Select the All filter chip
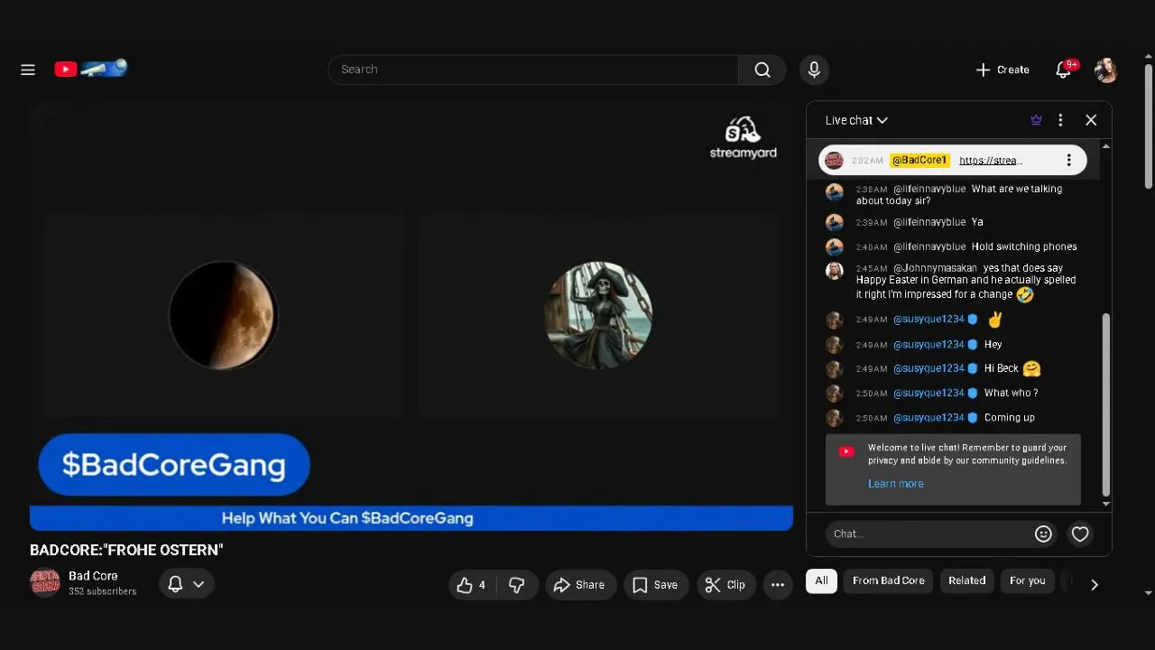This screenshot has height=650, width=1155. click(x=821, y=580)
